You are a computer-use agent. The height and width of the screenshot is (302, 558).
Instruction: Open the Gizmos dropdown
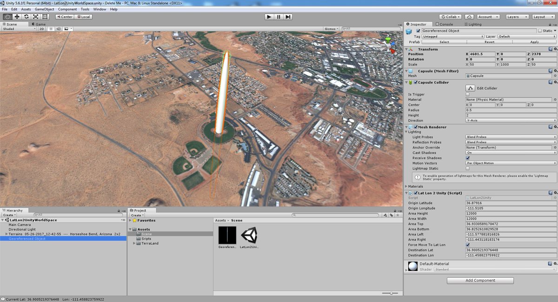[x=332, y=29]
